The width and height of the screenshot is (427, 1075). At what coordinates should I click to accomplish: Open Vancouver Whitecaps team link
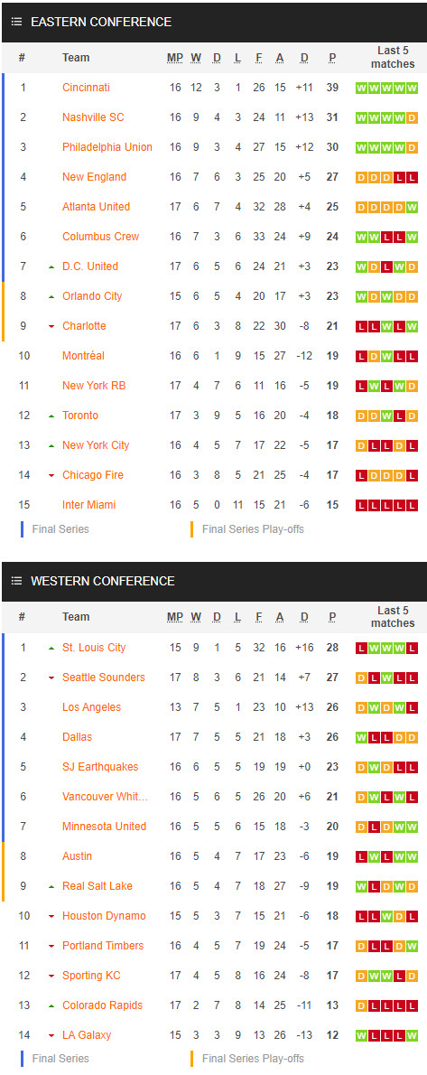pyautogui.click(x=105, y=796)
